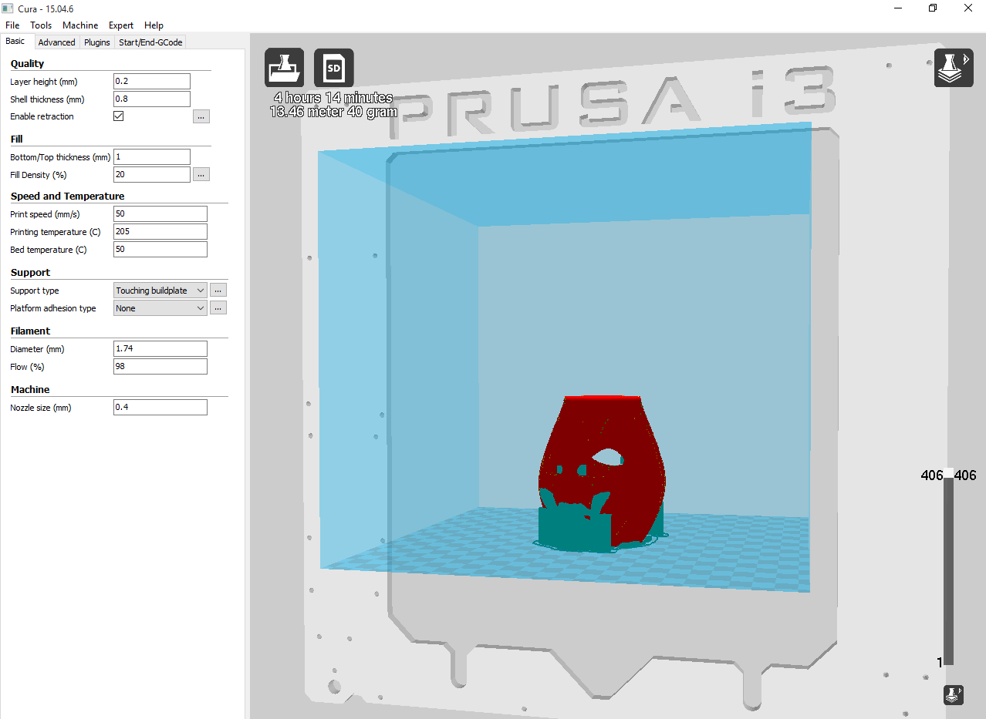Select the Basic tab
Screen dimensions: 986x719
[15, 42]
